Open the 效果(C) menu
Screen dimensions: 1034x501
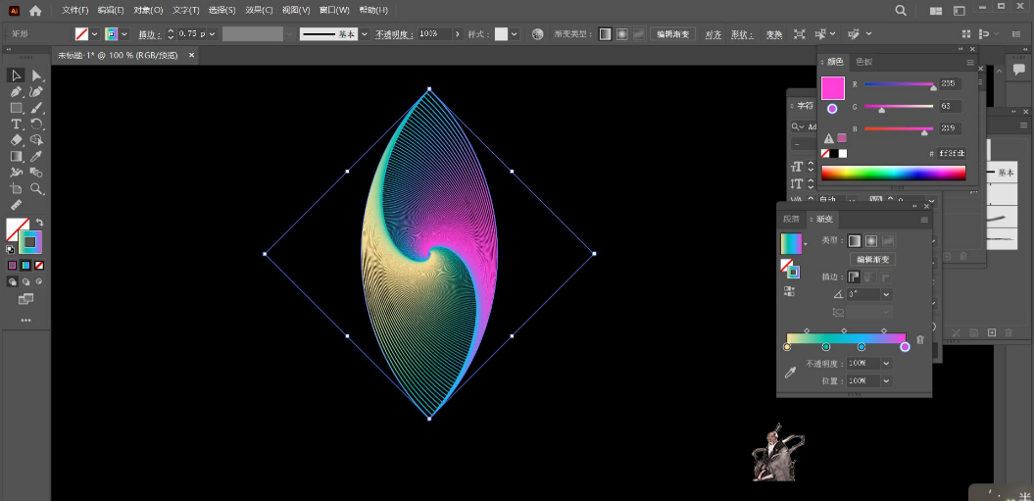(x=260, y=10)
